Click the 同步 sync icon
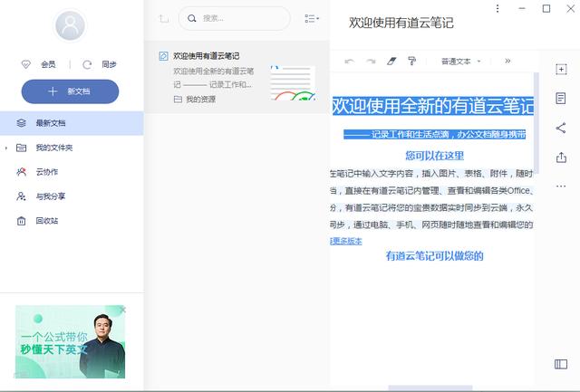 click(x=87, y=64)
